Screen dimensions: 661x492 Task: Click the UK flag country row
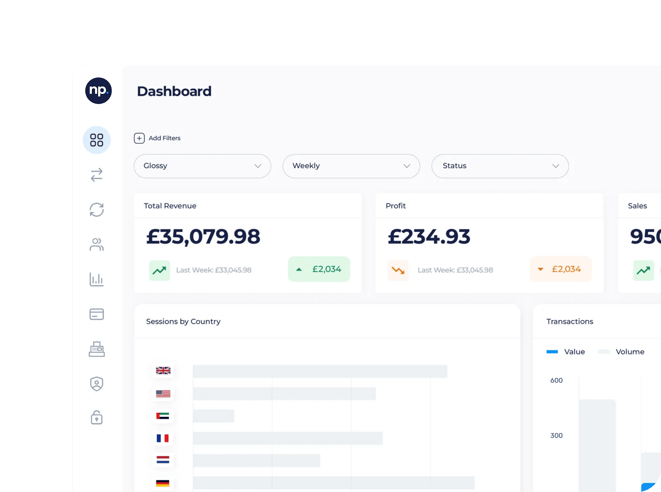point(163,371)
